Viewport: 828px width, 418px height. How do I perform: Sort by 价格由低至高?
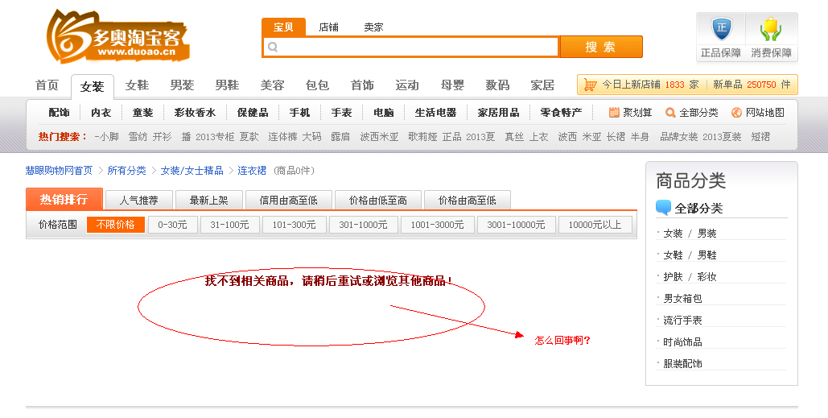click(x=377, y=200)
